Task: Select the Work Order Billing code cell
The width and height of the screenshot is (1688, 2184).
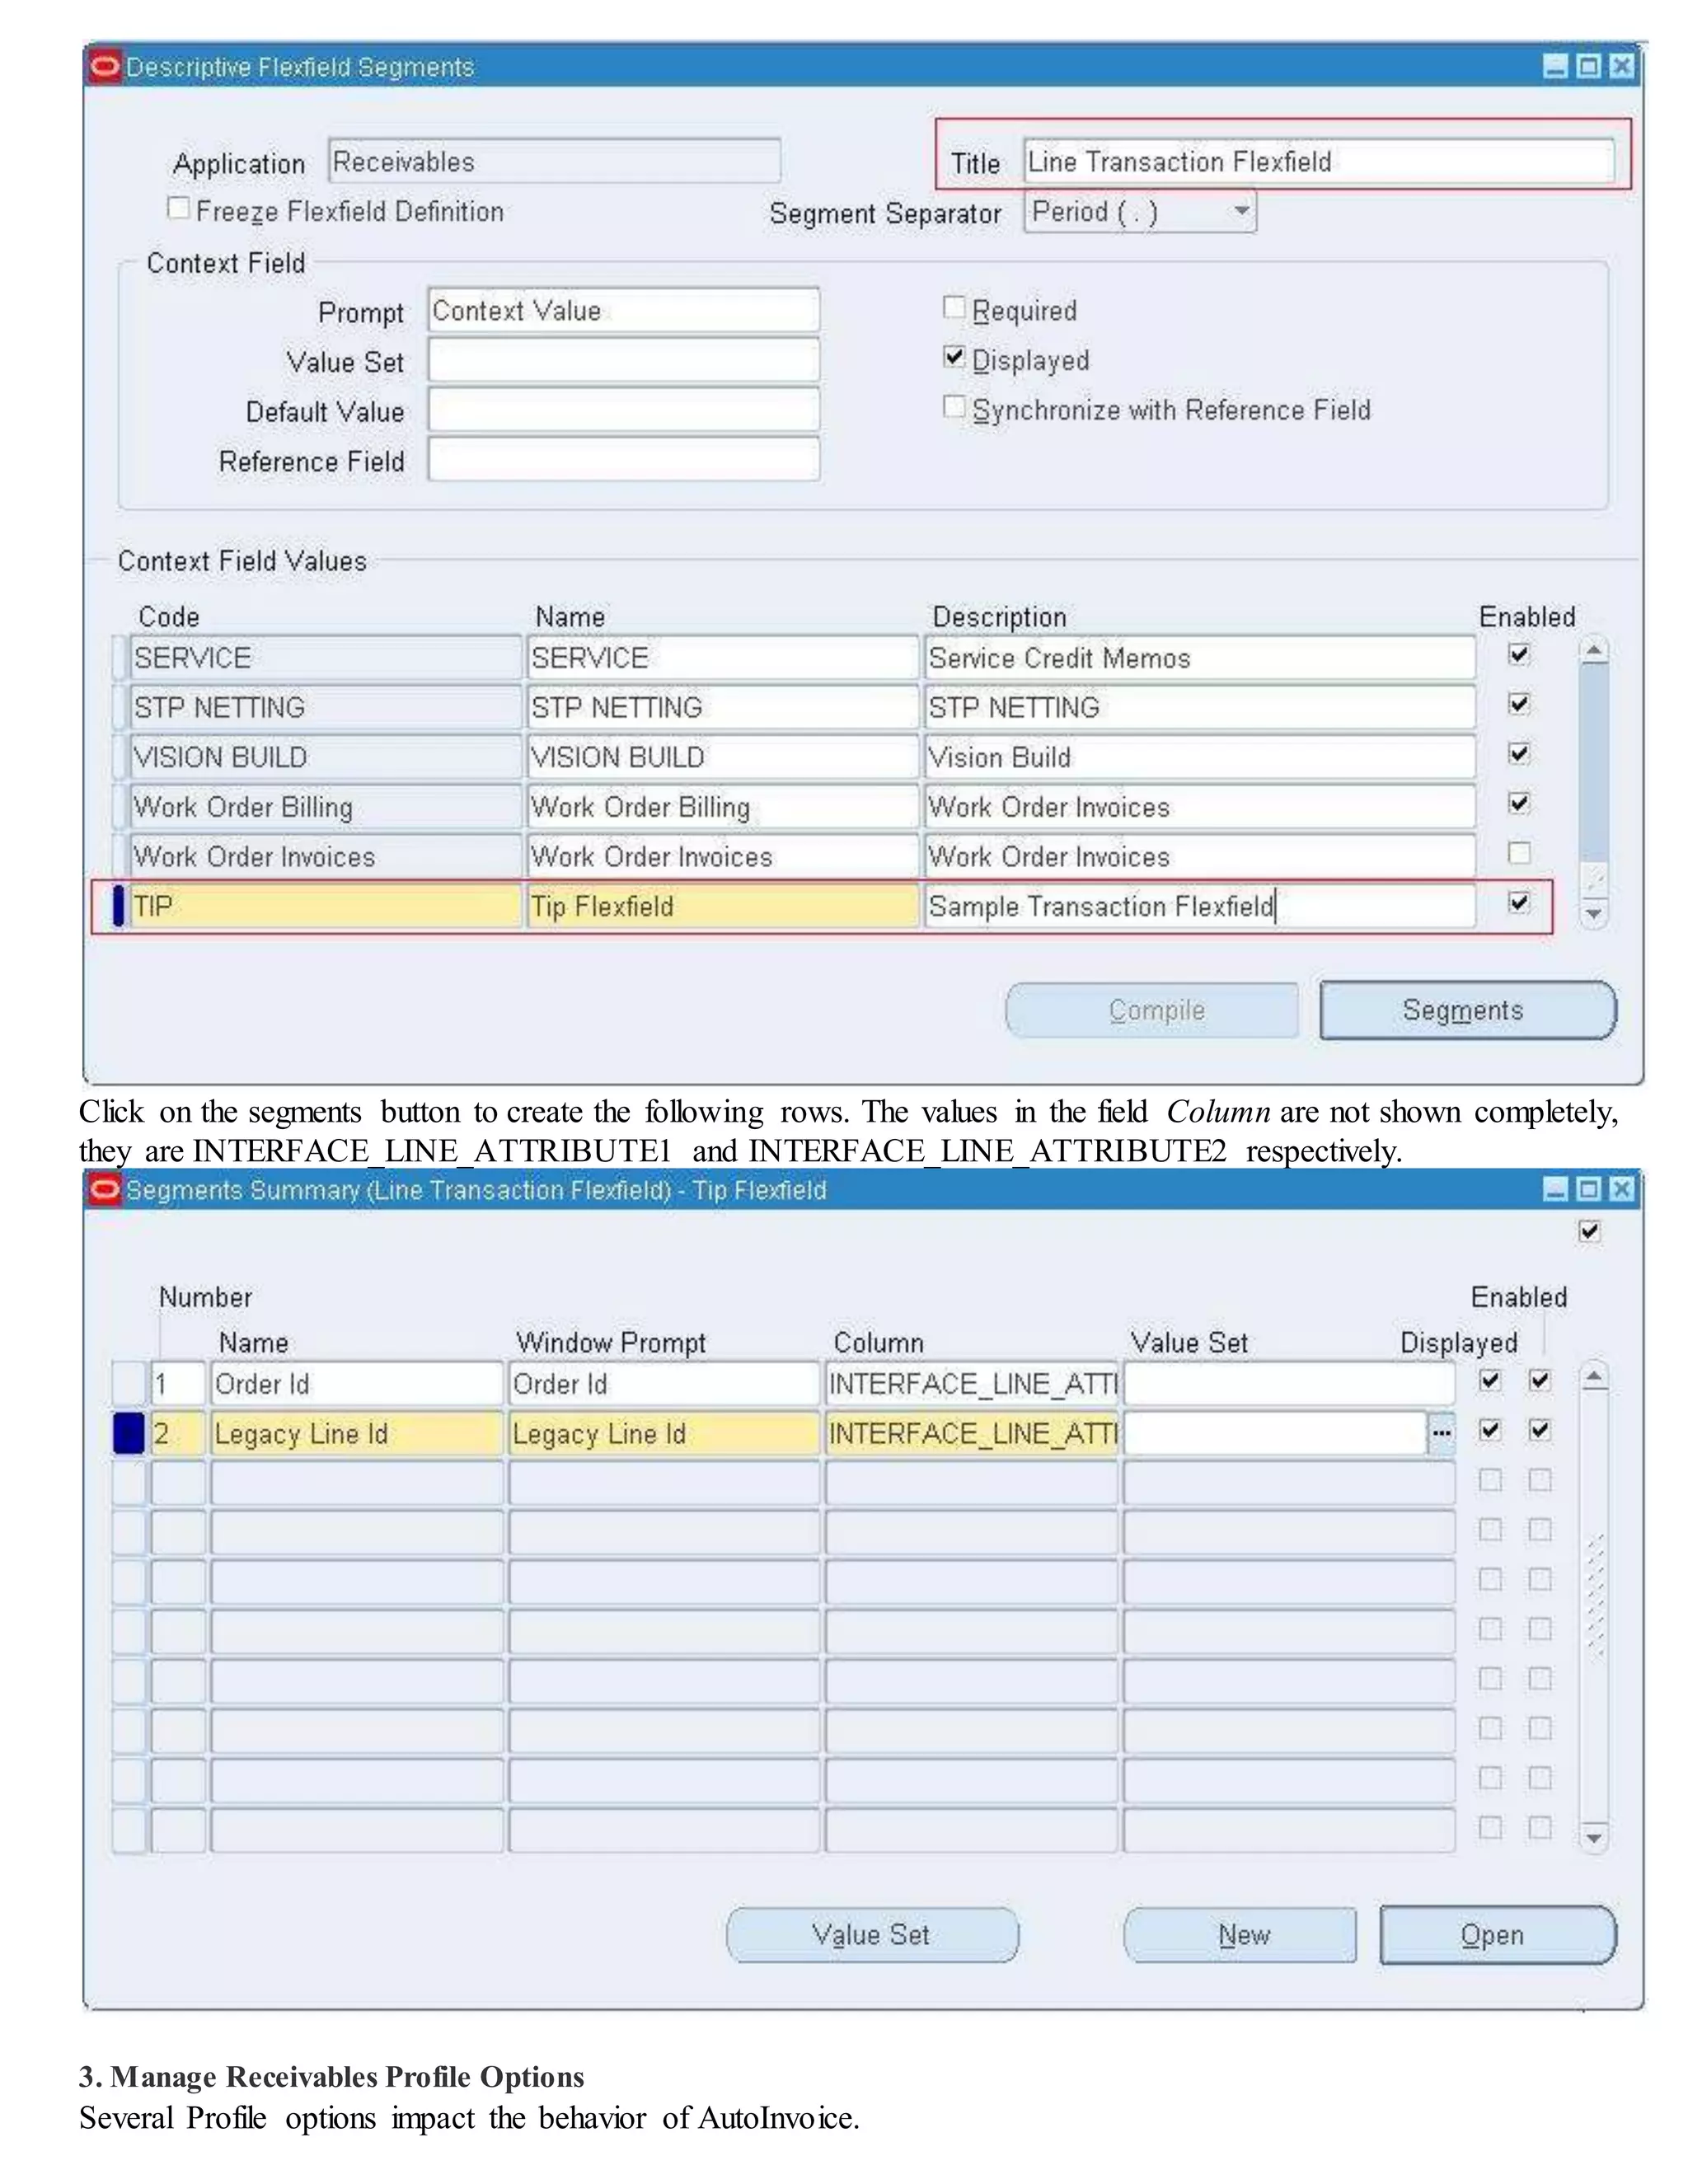Action: click(x=326, y=807)
